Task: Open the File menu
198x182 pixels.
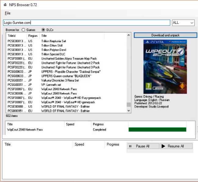Action: point(8,13)
